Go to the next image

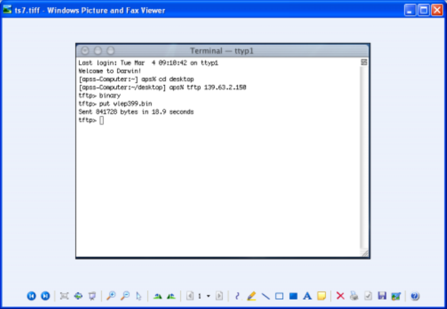pos(45,296)
